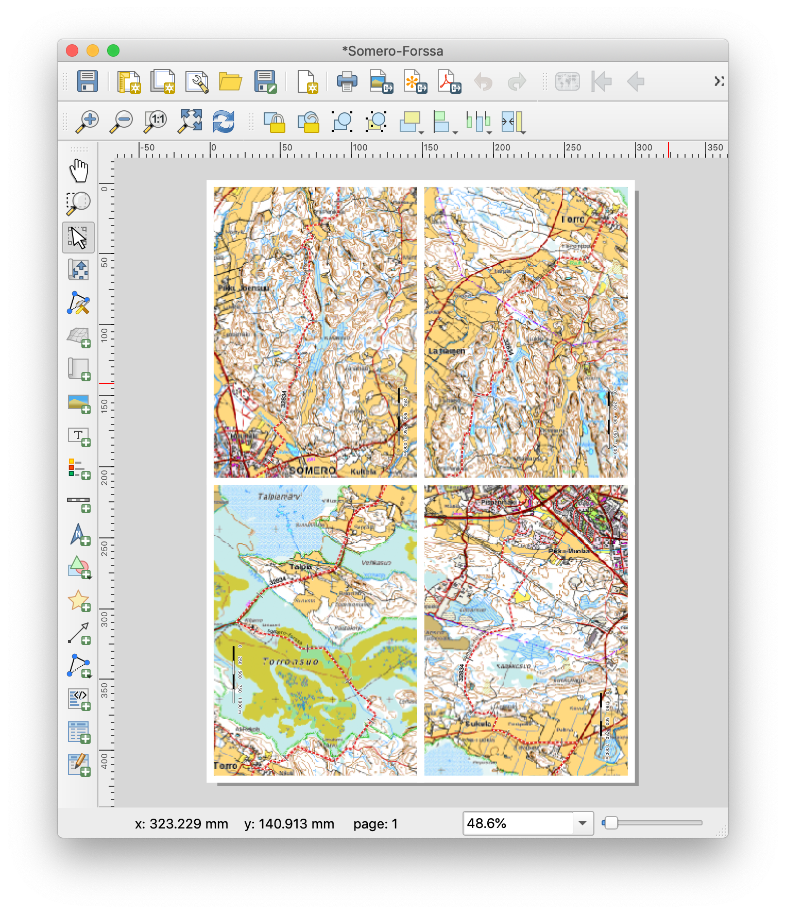The width and height of the screenshot is (786, 914).
Task: Open Resize items dropdown
Action: pos(513,123)
